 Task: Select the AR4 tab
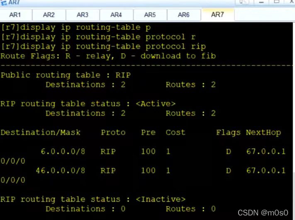(x=116, y=15)
